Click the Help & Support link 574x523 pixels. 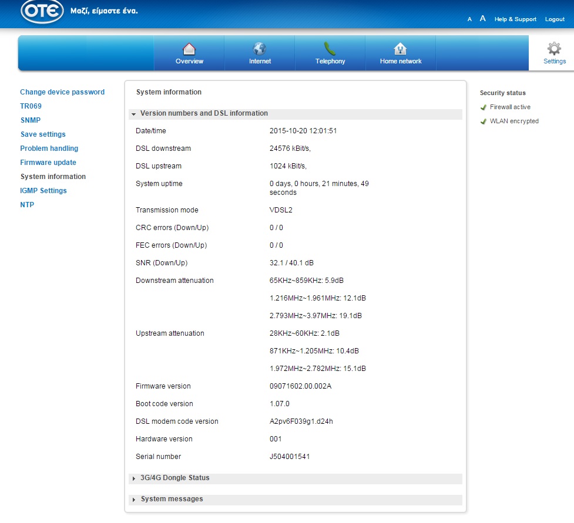(515, 19)
